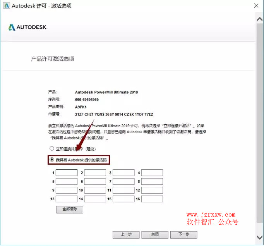The image size is (264, 246).
Task: Focus activation code field 3
Action: pyautogui.click(x=123, y=173)
